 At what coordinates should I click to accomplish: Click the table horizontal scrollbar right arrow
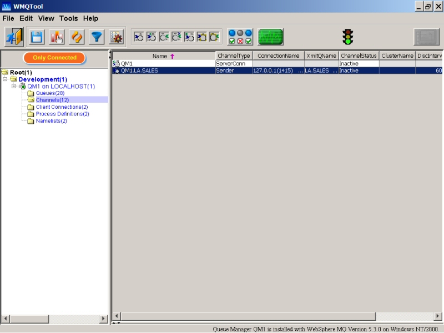(437, 316)
